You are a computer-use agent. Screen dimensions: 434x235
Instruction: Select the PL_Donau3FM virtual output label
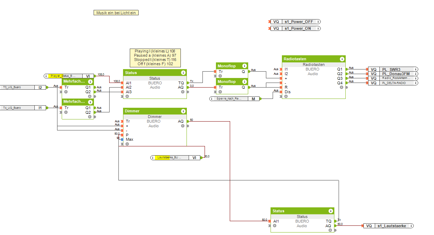[396, 74]
